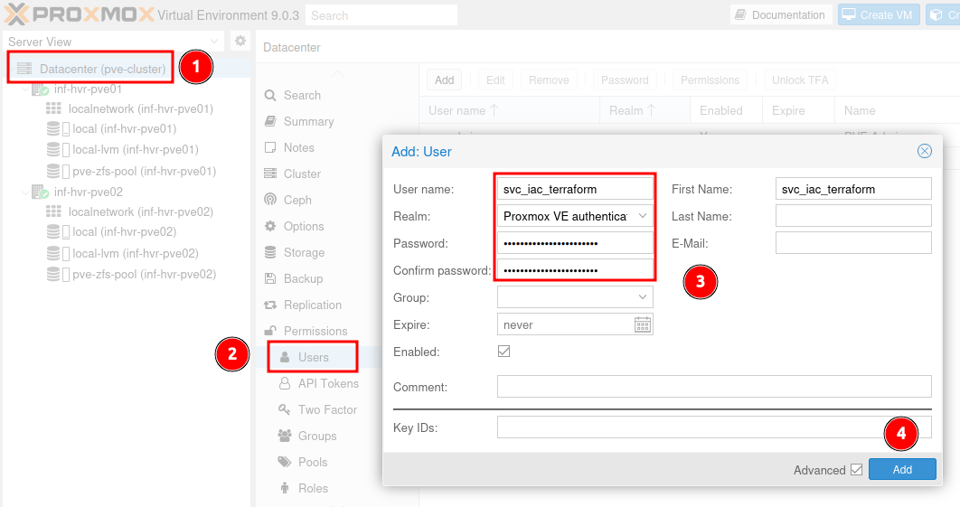Screen dimensions: 960x507
Task: Toggle the Advanced checkbox
Action: (x=857, y=470)
